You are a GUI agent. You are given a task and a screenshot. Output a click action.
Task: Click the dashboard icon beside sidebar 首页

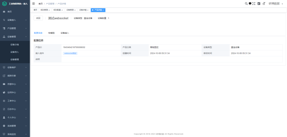click(4, 12)
